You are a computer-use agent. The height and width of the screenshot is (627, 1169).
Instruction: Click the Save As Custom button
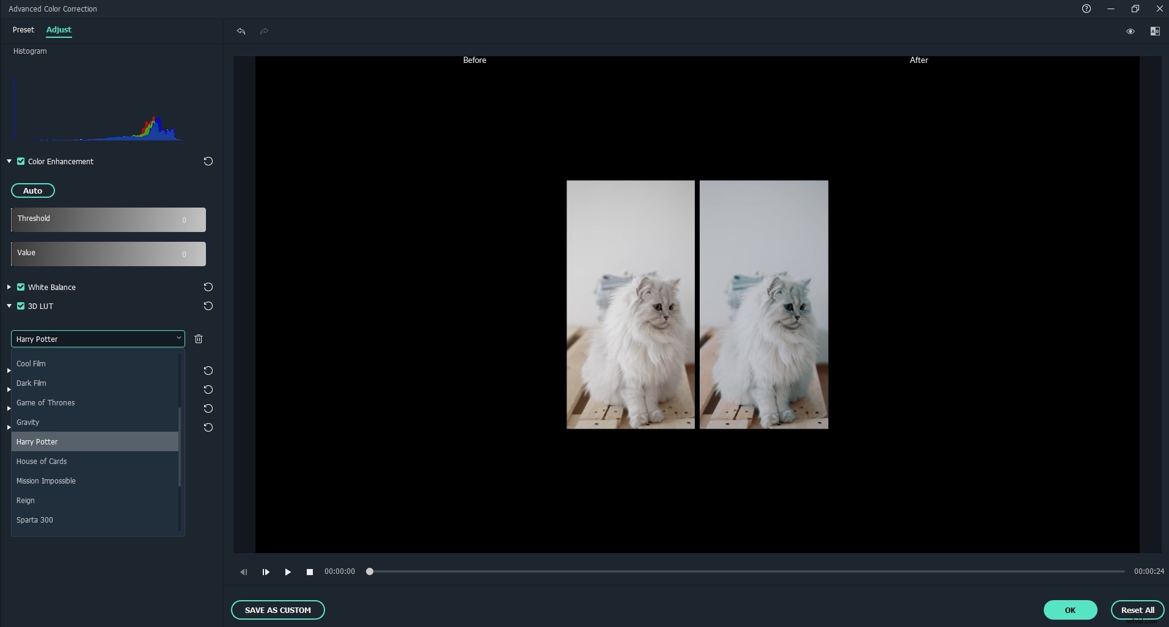[277, 609]
